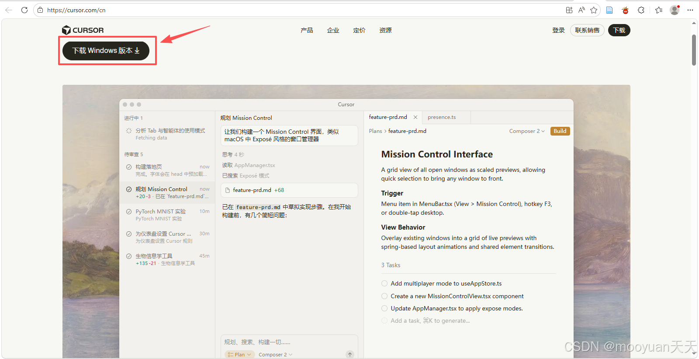Click the check icon beside 为仪表盘设置 Cursor

(x=129, y=234)
